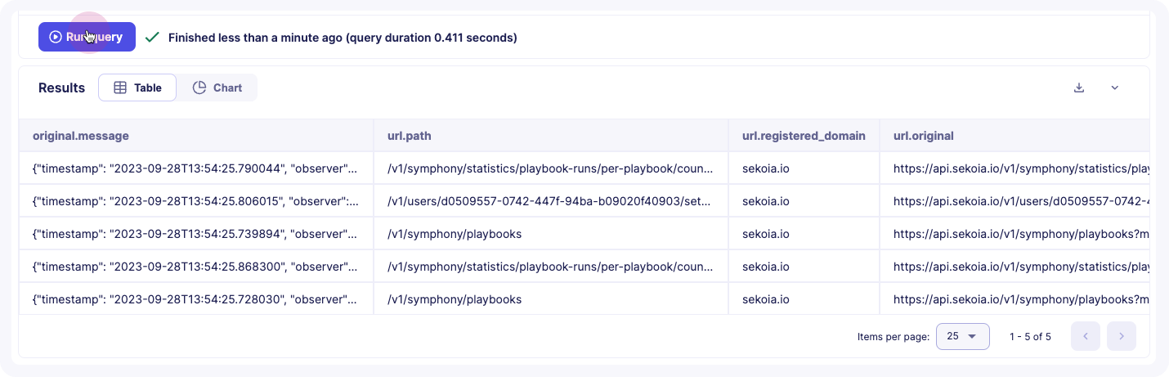1169x377 pixels.
Task: Click the table grid icon in Table tab
Action: click(x=120, y=88)
